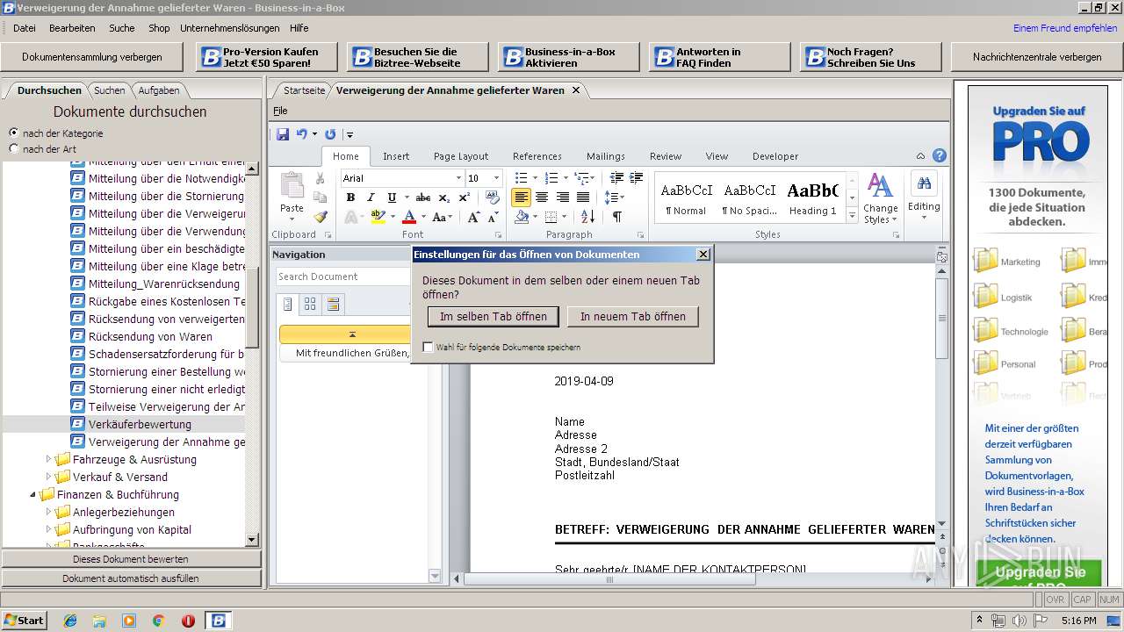This screenshot has height=632, width=1124.
Task: Open Chrome from the taskbar
Action: [x=159, y=621]
